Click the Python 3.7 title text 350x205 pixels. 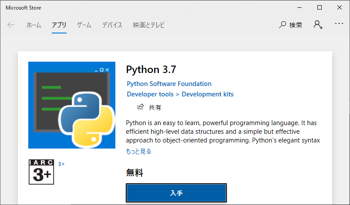pyautogui.click(x=151, y=69)
